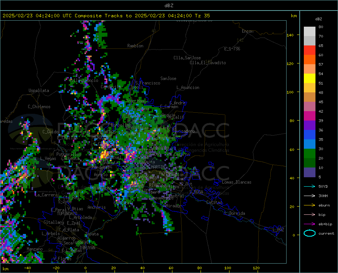Viewport: 338px width, 273px height.
Task: Click the SanJose label in upper map
Action: pos(168,78)
